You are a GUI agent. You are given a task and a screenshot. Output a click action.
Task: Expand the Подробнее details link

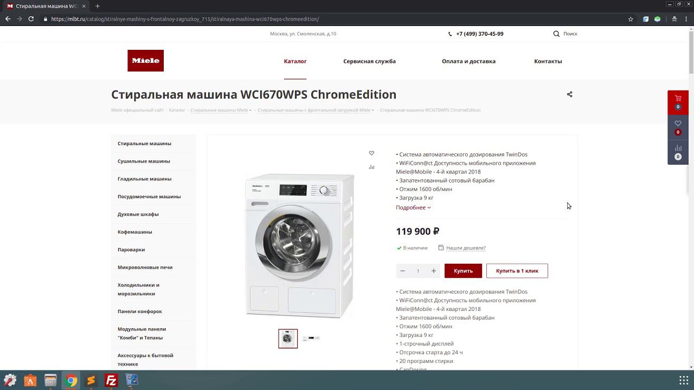click(413, 207)
